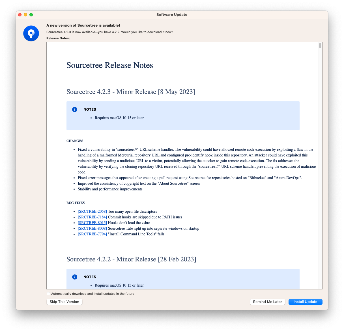The image size is (344, 331).
Task: Open the SRCTREE-8008 issue link
Action: point(92,228)
